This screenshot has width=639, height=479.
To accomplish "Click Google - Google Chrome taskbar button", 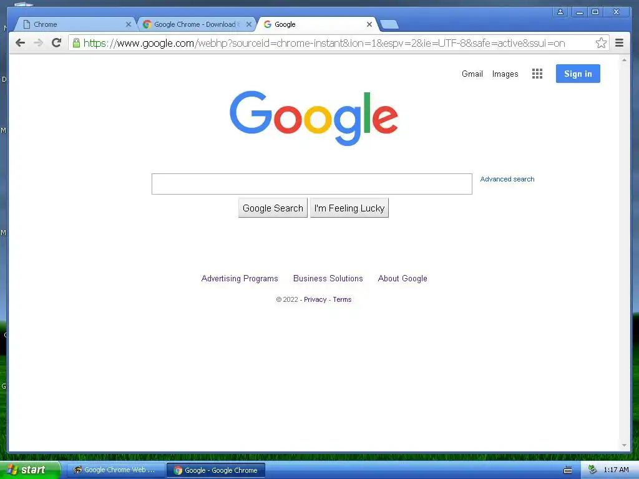I will (216, 470).
